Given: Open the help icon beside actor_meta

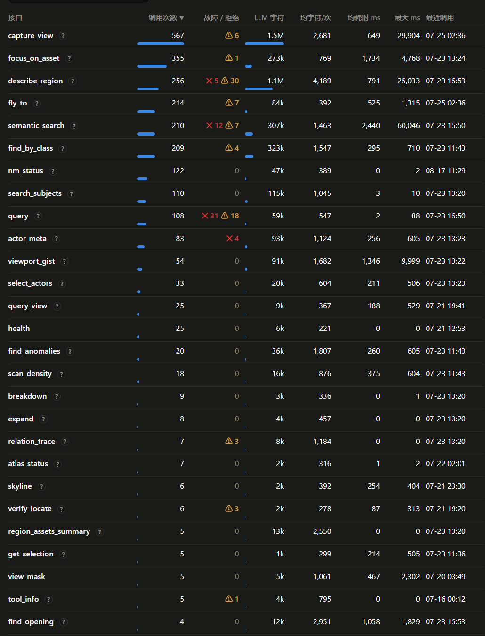Looking at the screenshot, I should 56,239.
